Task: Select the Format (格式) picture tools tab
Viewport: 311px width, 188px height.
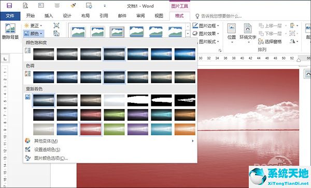Action: pyautogui.click(x=179, y=16)
